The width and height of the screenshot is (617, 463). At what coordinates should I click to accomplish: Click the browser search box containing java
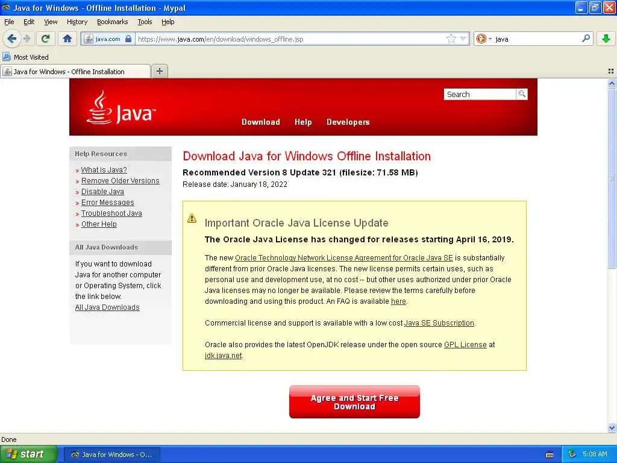[537, 39]
